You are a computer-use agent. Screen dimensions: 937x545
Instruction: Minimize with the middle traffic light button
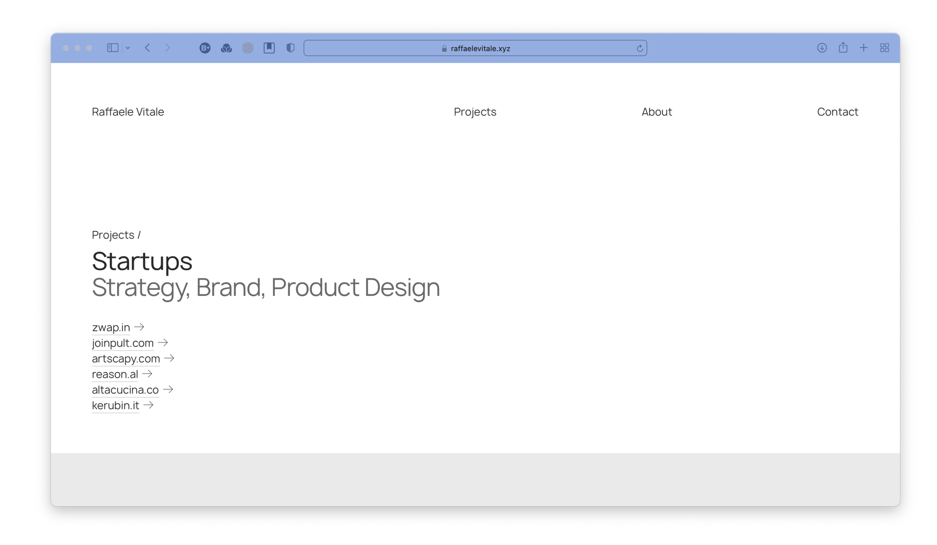click(78, 48)
